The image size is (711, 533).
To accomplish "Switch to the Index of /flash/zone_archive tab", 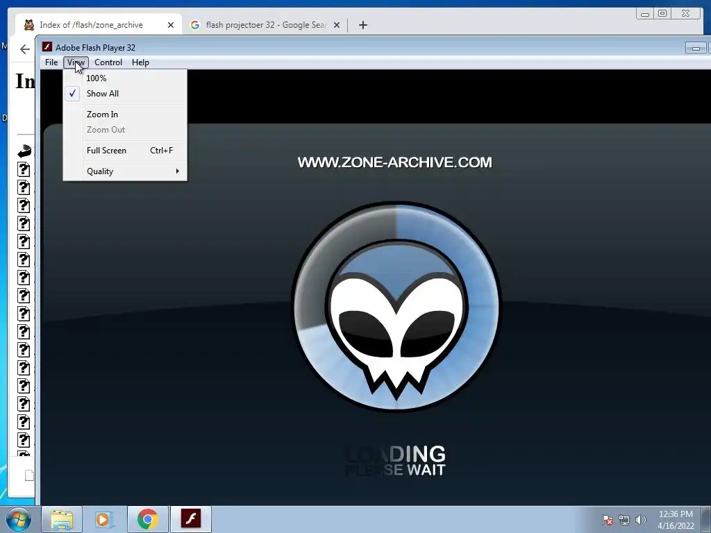I will [x=99, y=25].
